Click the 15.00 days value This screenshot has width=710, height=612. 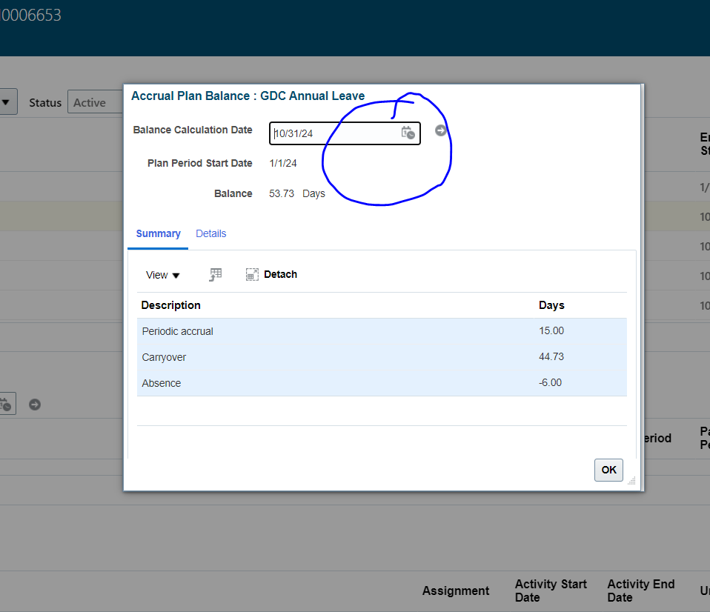point(551,331)
